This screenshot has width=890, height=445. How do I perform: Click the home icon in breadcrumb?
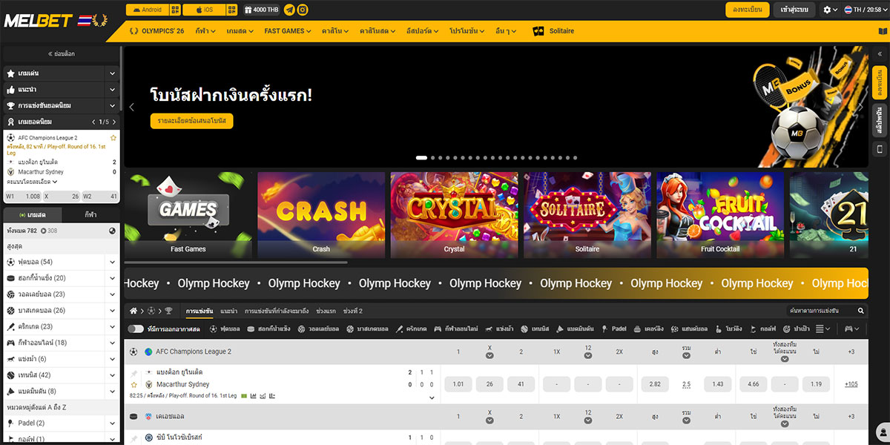click(x=133, y=311)
